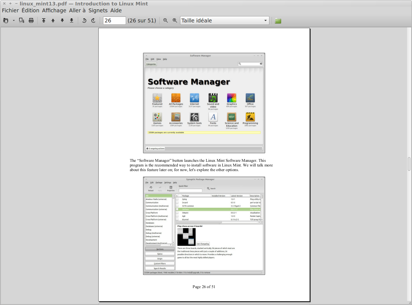The image size is (412, 305).
Task: Click Internet category icon in Software Manager image
Action: tap(195, 98)
